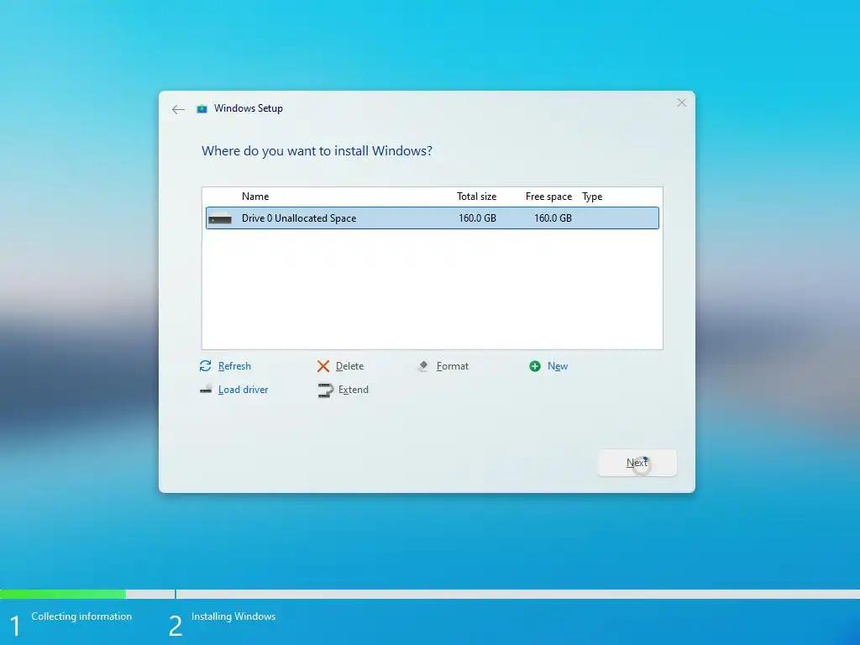Click the red Delete X icon
This screenshot has width=860, height=645.
pos(323,366)
